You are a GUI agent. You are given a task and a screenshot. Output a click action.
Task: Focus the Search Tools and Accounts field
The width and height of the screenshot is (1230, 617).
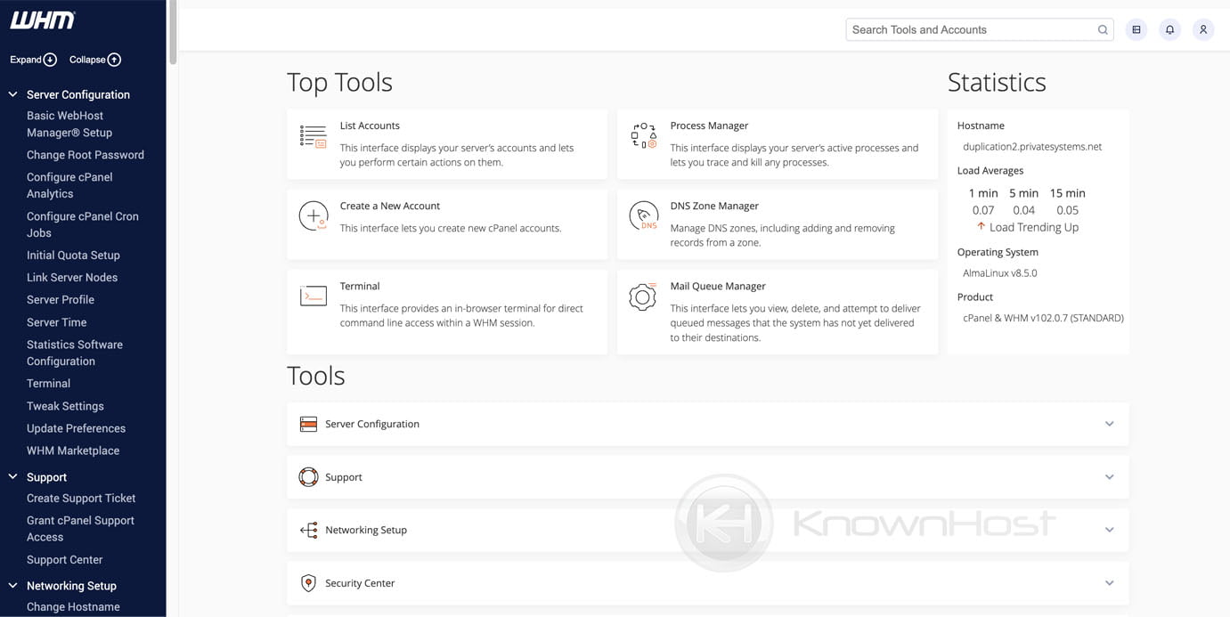pyautogui.click(x=971, y=29)
